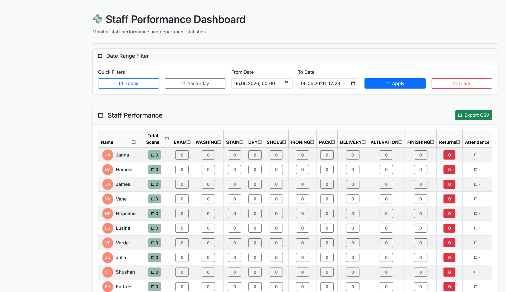Open the From Date calendar picker icon
The width and height of the screenshot is (506, 292).
[286, 83]
